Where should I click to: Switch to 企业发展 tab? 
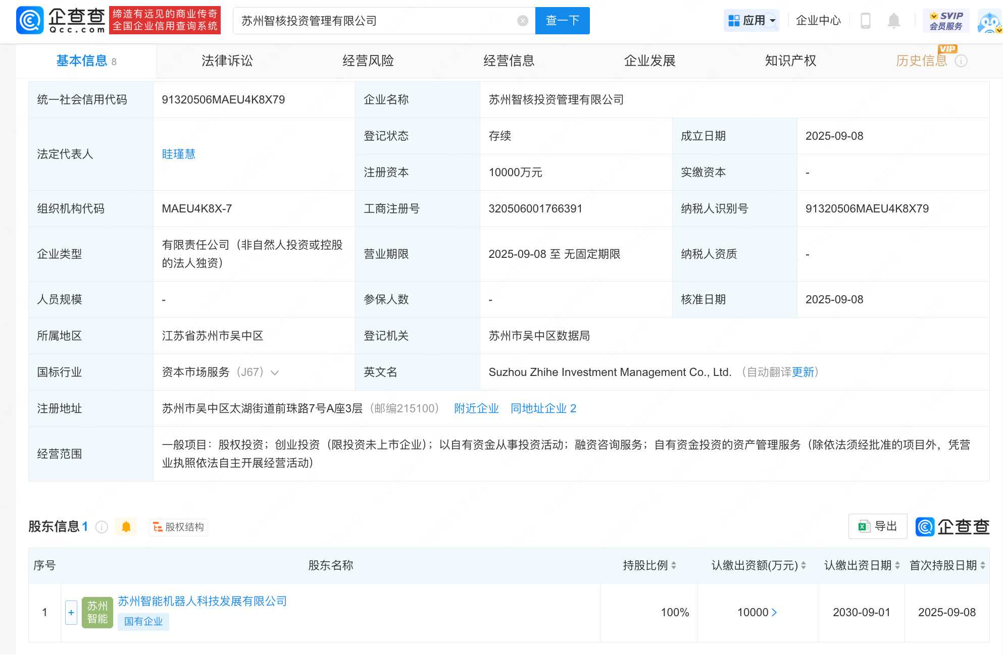[650, 61]
